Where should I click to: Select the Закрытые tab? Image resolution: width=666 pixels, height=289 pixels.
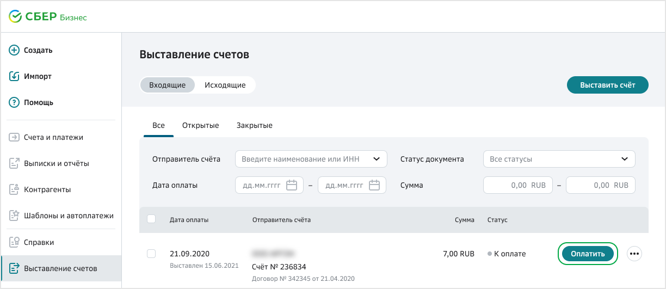click(x=254, y=125)
